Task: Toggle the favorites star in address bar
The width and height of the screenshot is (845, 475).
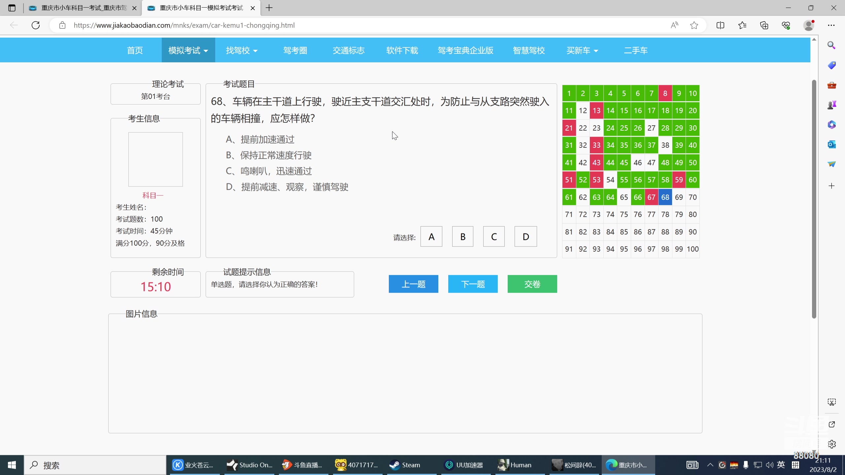Action: click(x=693, y=25)
